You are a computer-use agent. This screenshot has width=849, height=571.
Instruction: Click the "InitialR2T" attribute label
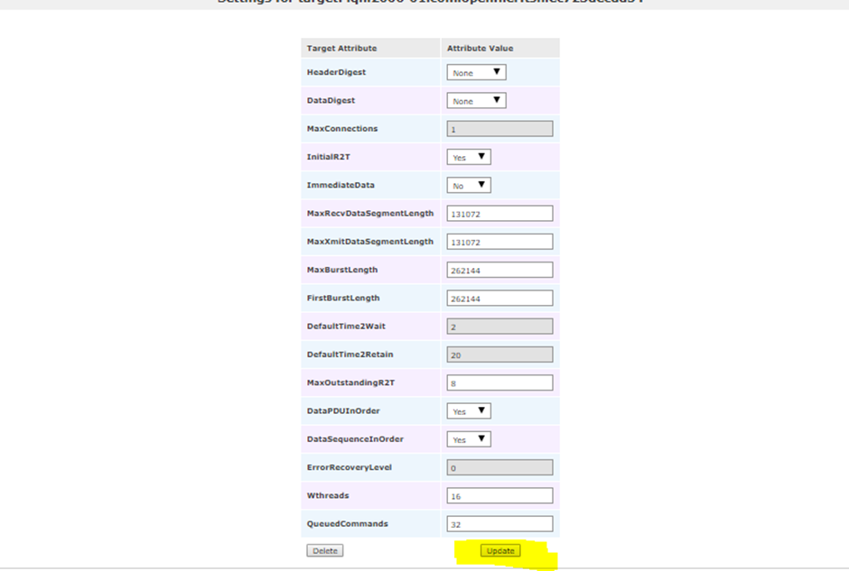[329, 157]
